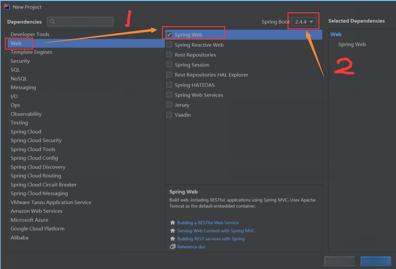Open the Building a RESTful Web Service link
The image size is (396, 269).
[208, 223]
